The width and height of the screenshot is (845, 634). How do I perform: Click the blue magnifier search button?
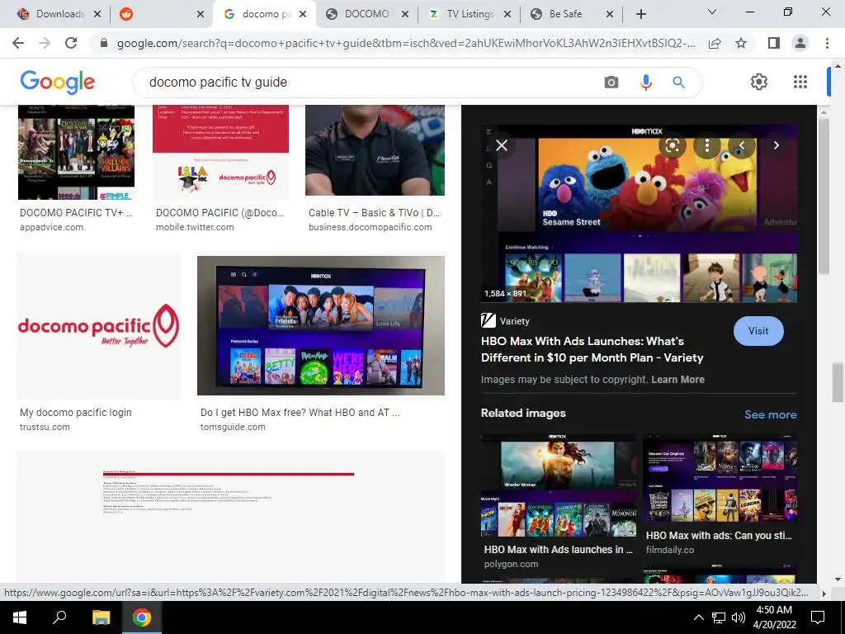[x=678, y=82]
